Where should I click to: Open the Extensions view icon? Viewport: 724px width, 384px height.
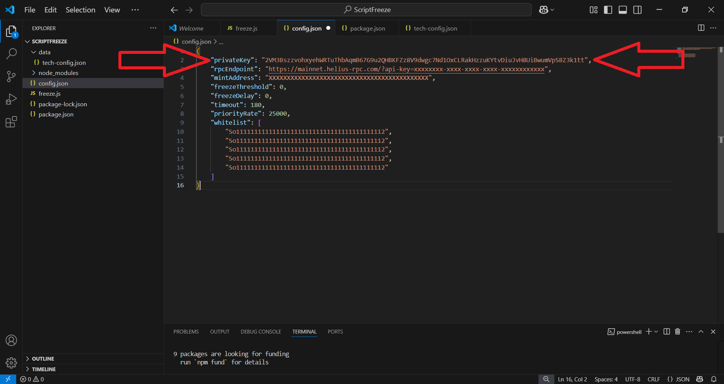point(11,122)
